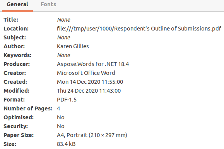This screenshot has width=224, height=149.
Task: Select the Producer value Aspose.Words
Action: [93, 64]
